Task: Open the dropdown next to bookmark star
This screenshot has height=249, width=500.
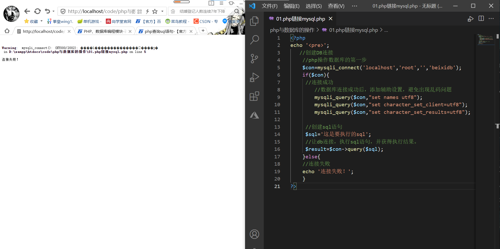Action: 162,11
